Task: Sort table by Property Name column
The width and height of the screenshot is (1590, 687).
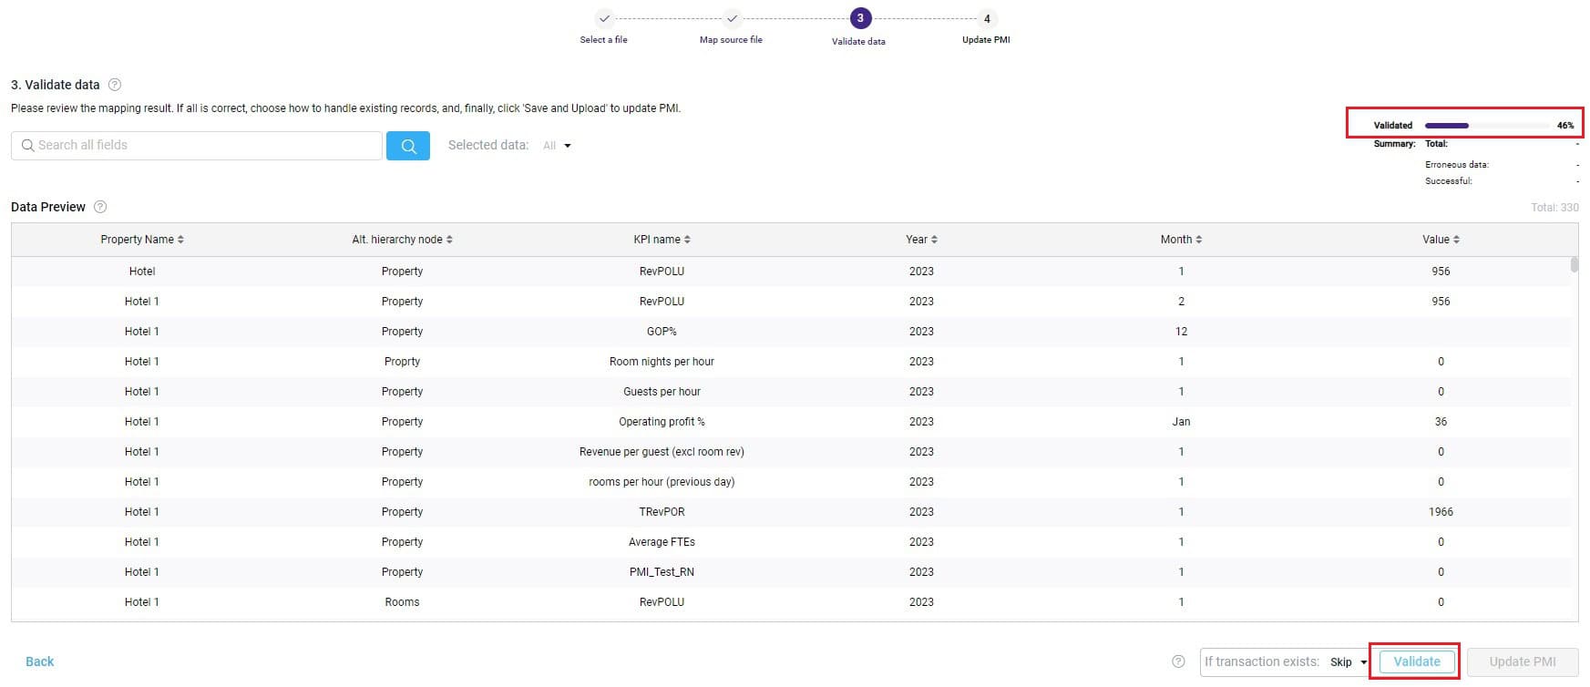Action: (142, 240)
